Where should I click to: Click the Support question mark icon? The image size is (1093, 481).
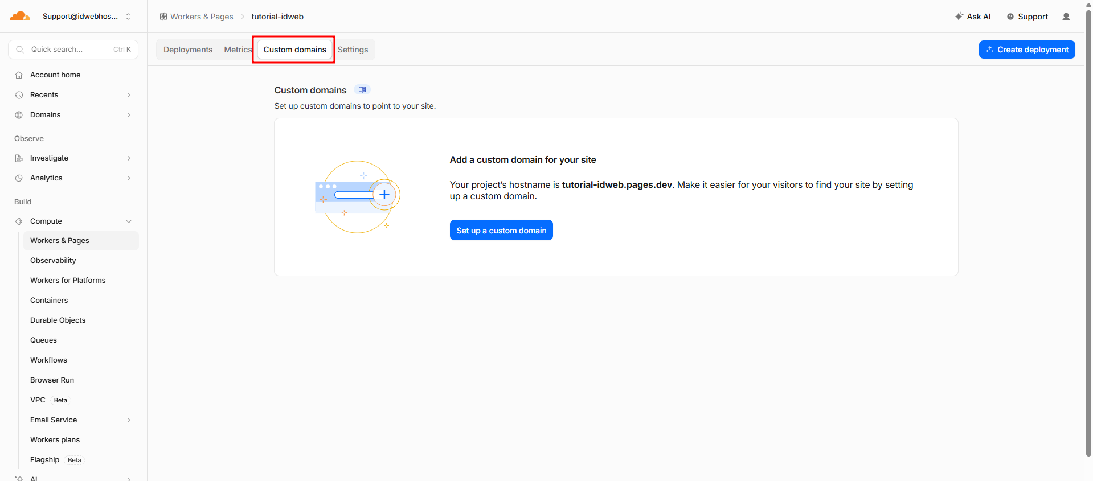pos(1010,17)
